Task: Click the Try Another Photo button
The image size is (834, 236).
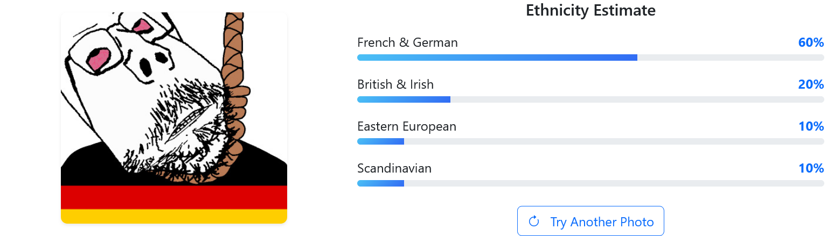Action: (x=590, y=221)
